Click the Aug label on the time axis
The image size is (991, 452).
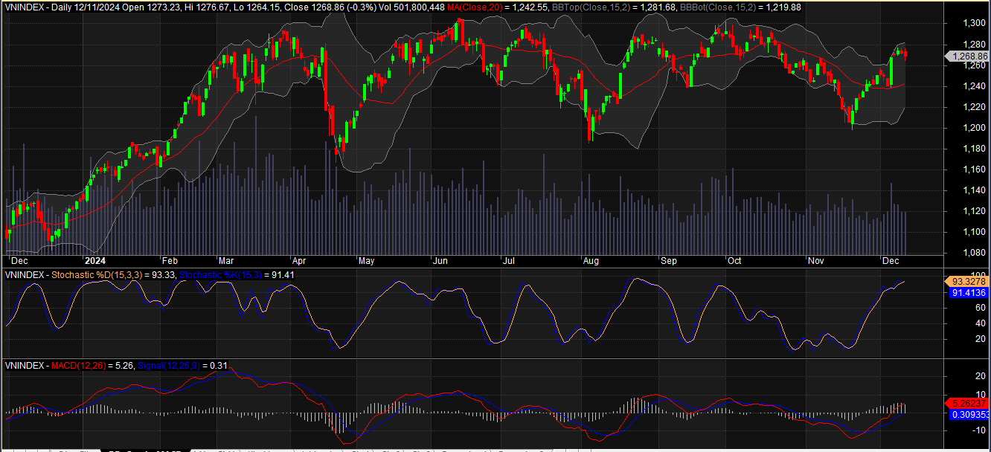click(x=591, y=261)
